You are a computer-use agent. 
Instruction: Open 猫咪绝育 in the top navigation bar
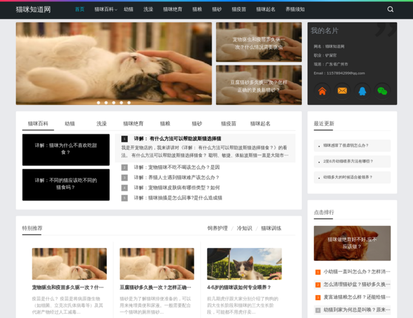click(x=173, y=10)
